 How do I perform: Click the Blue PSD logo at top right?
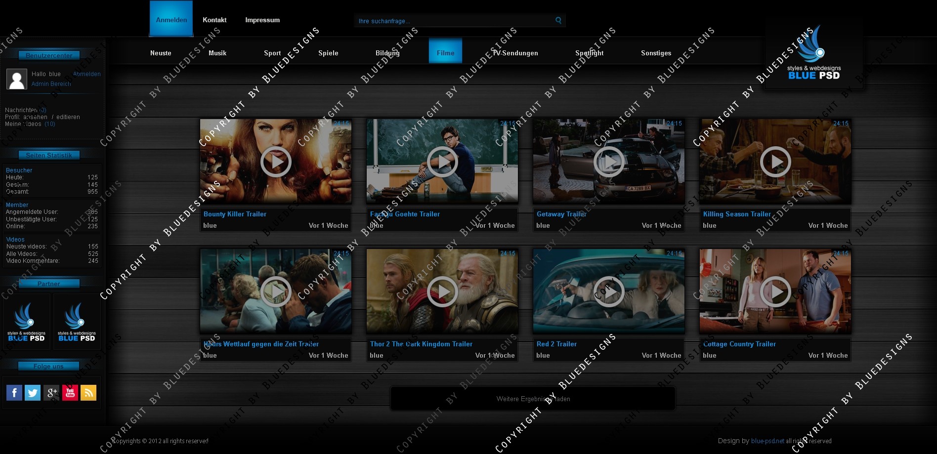[x=814, y=53]
